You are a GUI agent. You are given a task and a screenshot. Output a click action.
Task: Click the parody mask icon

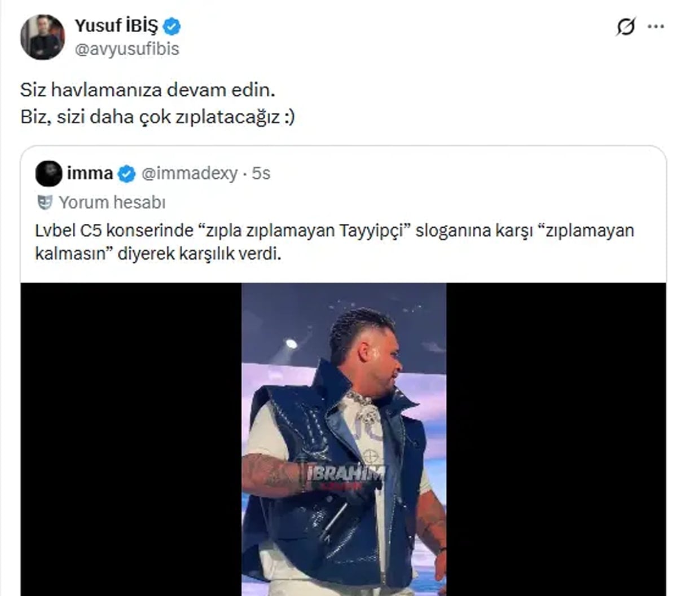tap(45, 202)
